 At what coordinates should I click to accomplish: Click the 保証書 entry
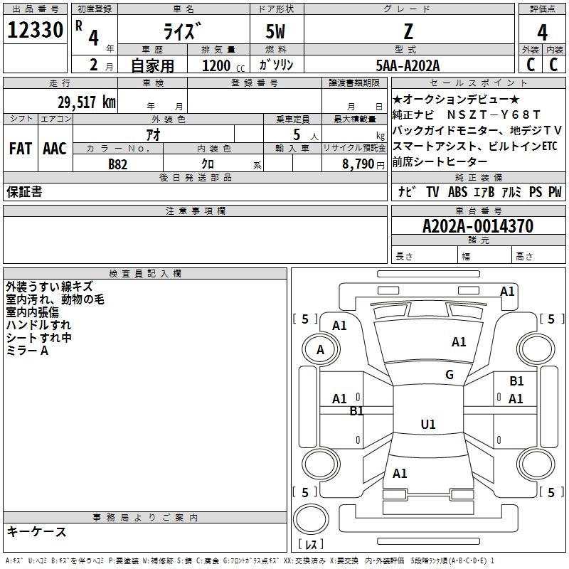[25, 192]
